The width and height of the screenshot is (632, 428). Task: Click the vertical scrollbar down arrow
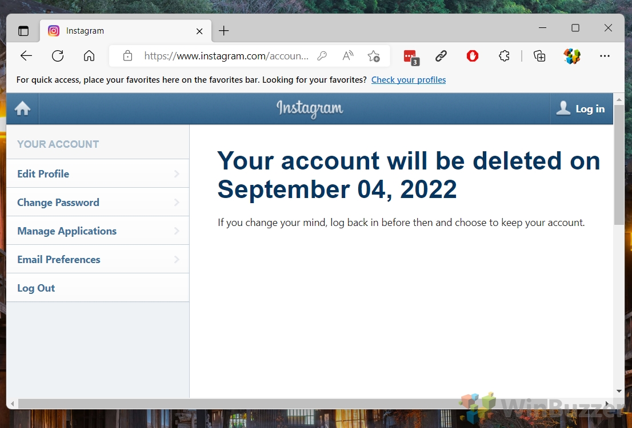point(619,391)
